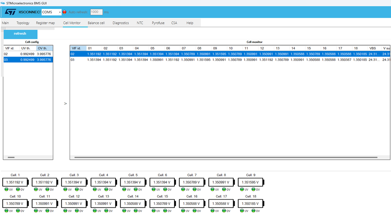Switch to the Balance cell tab
This screenshot has height=217, width=391.
pyautogui.click(x=96, y=23)
